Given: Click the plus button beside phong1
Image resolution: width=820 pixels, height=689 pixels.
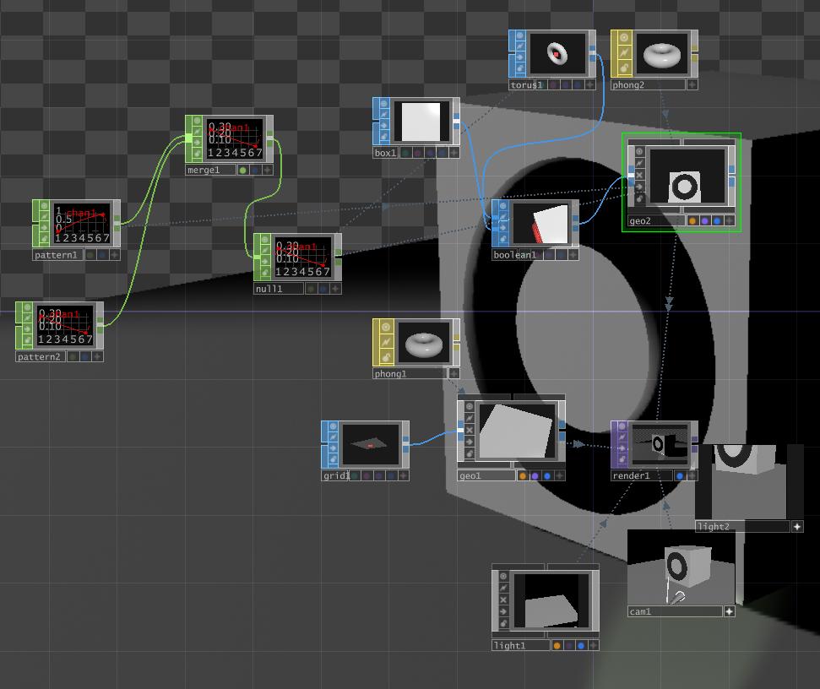Looking at the screenshot, I should tap(454, 373).
